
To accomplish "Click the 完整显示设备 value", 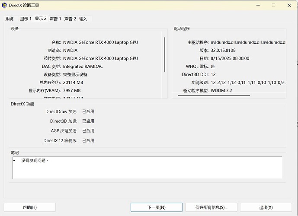I will coord(75,74).
